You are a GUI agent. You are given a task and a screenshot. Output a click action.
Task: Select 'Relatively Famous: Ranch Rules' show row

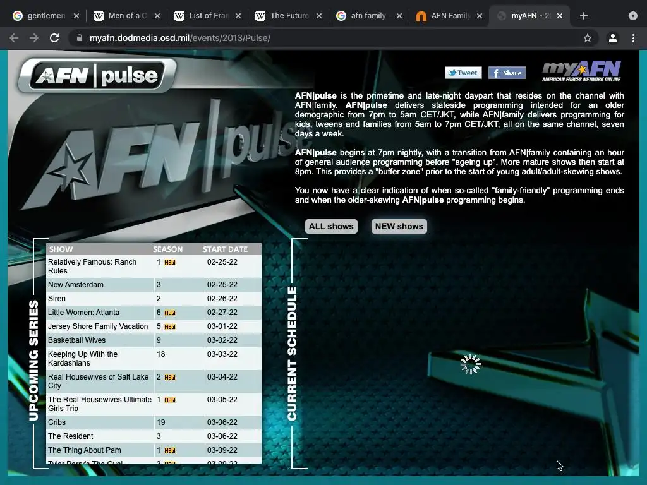pos(154,266)
